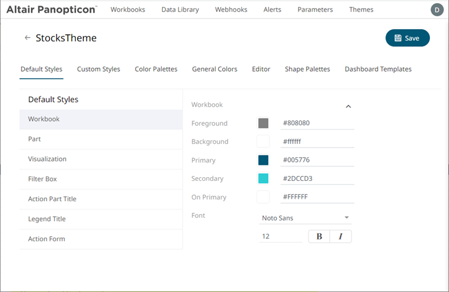Toggle bold font style
The height and width of the screenshot is (292, 449).
pyautogui.click(x=319, y=236)
